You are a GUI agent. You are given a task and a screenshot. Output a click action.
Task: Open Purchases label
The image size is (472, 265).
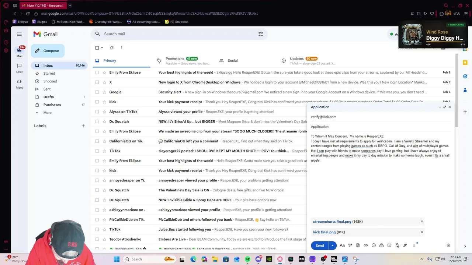59,105
